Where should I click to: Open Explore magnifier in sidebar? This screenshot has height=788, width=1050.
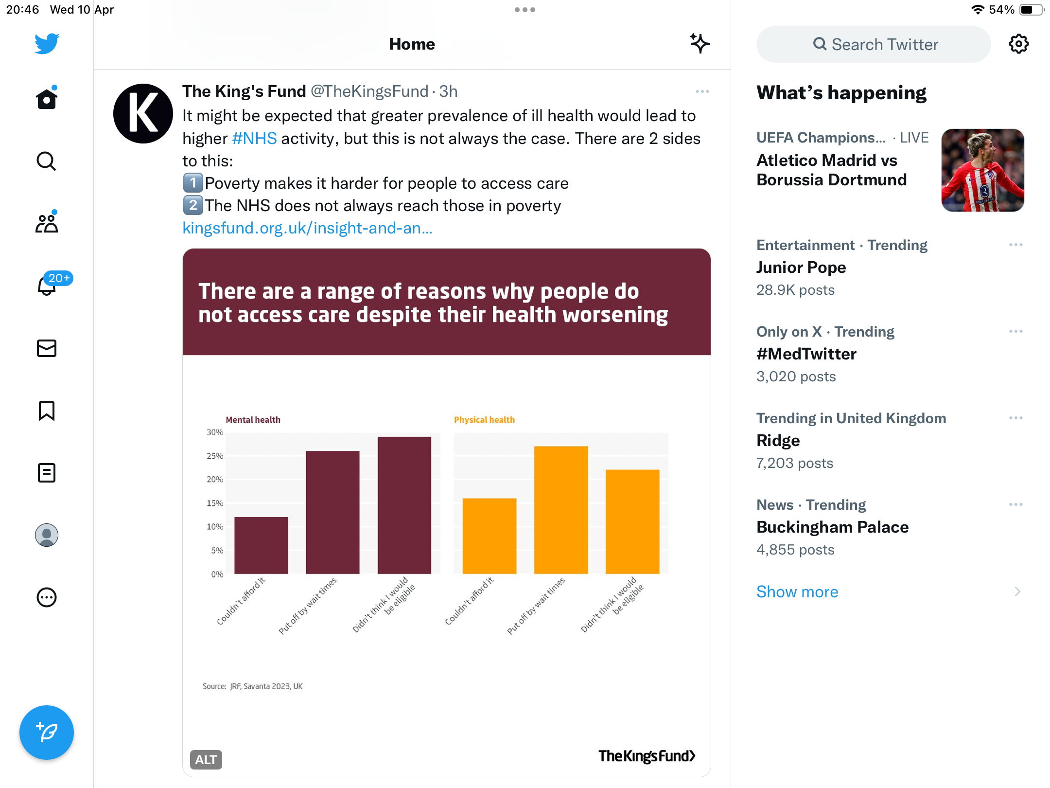[x=47, y=161]
